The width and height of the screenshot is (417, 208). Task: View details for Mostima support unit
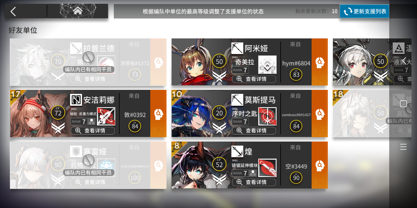point(254,131)
